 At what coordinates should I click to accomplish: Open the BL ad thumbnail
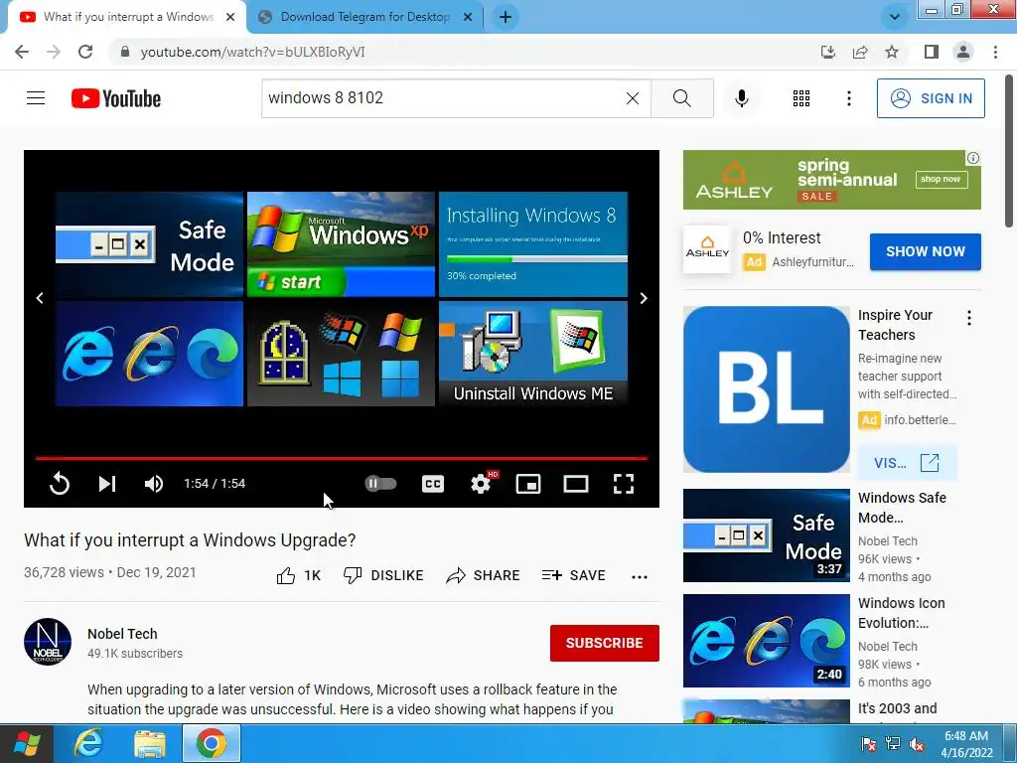(x=766, y=389)
